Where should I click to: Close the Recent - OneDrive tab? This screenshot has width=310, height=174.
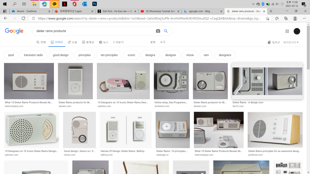click(49, 11)
